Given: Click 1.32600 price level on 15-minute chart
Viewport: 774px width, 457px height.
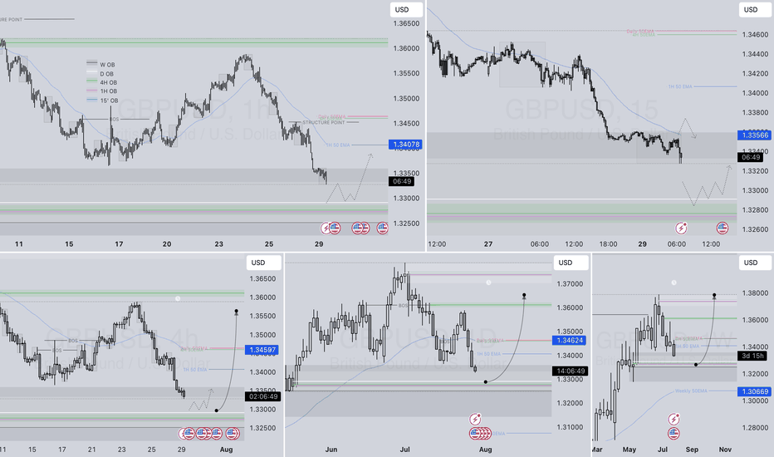Looking at the screenshot, I should point(755,229).
